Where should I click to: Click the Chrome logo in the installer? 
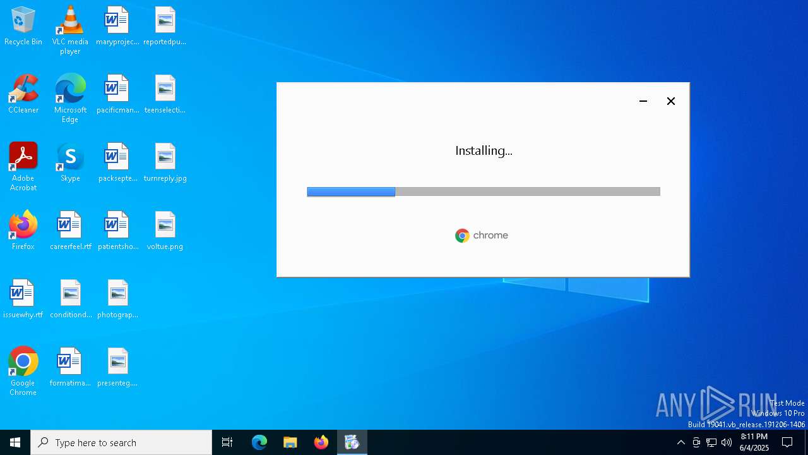point(482,236)
